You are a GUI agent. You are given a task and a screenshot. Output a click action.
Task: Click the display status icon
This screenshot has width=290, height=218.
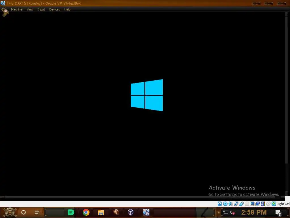(x=252, y=204)
